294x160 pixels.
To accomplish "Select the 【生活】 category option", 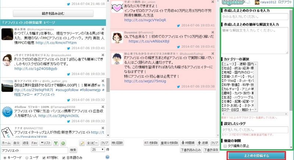I will click(x=237, y=97).
